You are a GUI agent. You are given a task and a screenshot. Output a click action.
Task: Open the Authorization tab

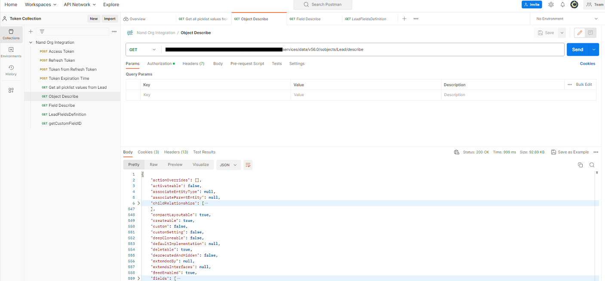click(x=161, y=63)
